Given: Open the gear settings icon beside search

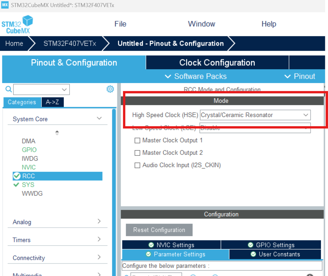Looking at the screenshot, I should [x=110, y=89].
